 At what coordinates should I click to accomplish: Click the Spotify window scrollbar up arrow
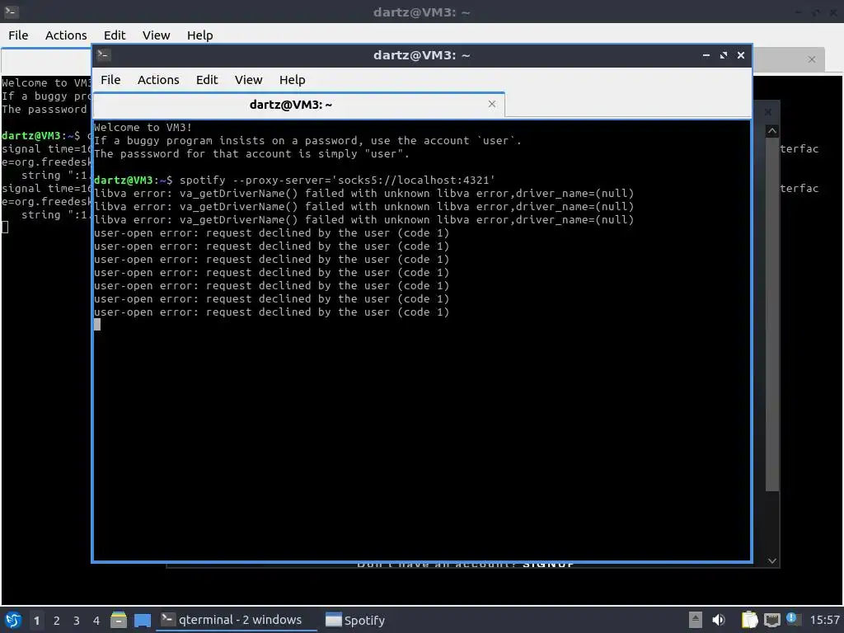(771, 131)
